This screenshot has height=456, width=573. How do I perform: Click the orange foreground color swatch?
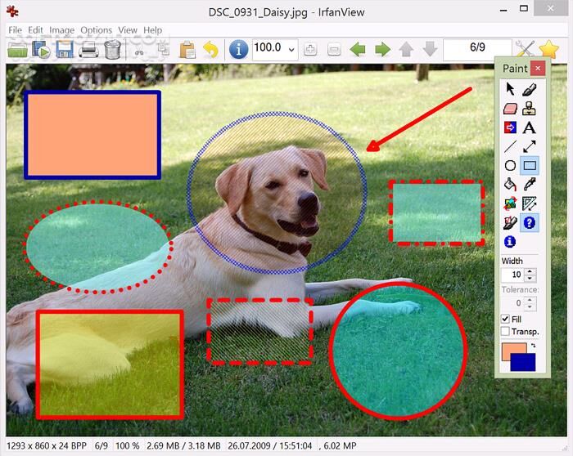click(x=511, y=352)
